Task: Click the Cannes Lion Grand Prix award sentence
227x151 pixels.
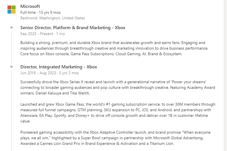Action: [97, 143]
